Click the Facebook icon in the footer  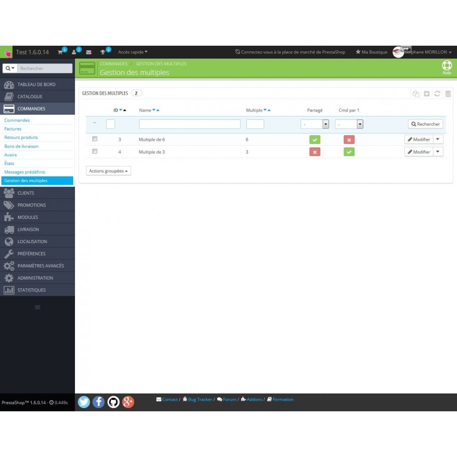99,402
